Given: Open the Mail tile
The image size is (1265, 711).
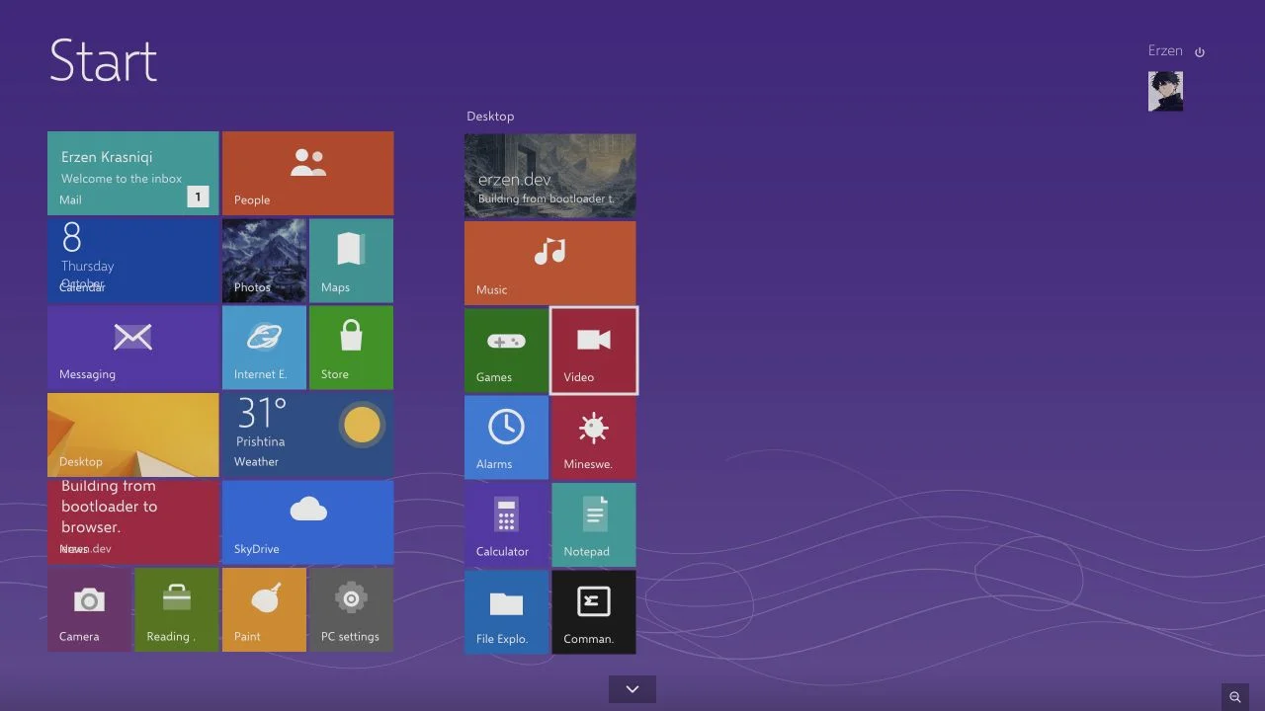Looking at the screenshot, I should coord(133,174).
